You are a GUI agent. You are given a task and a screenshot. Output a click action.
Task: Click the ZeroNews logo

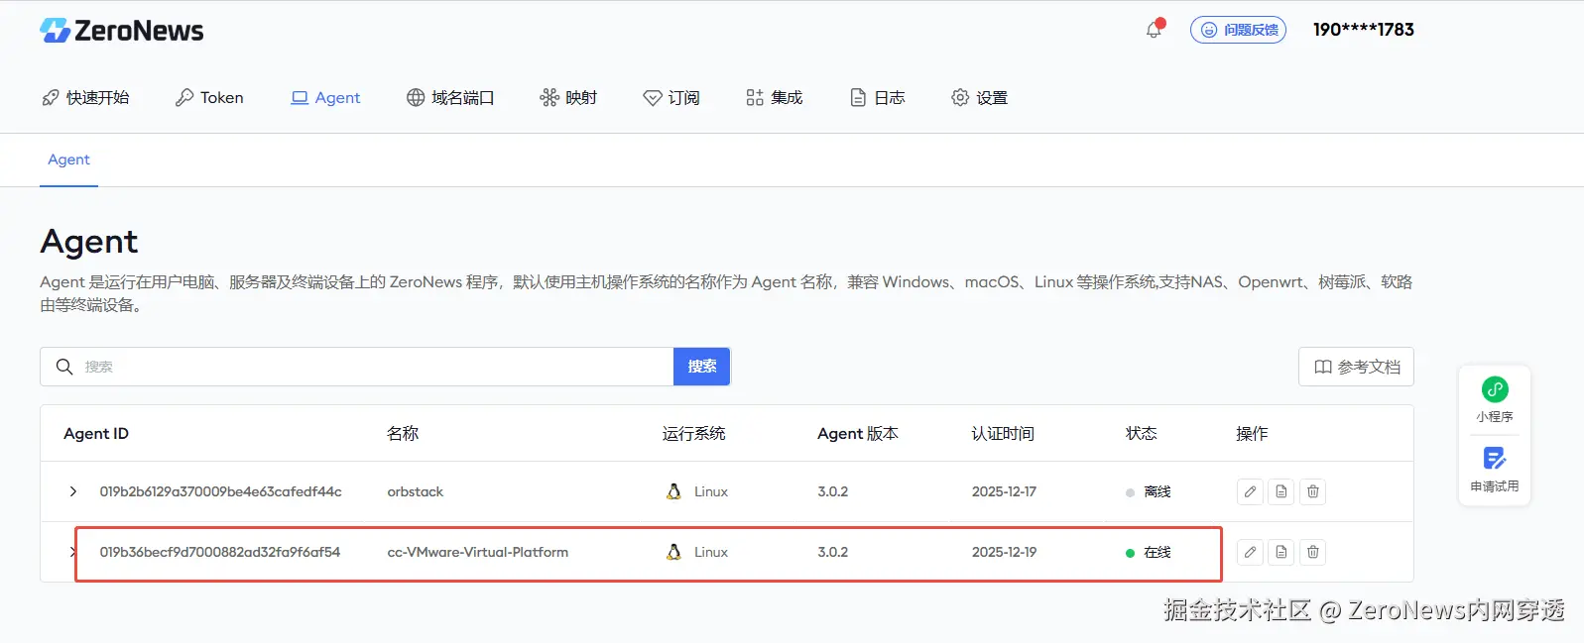(121, 31)
